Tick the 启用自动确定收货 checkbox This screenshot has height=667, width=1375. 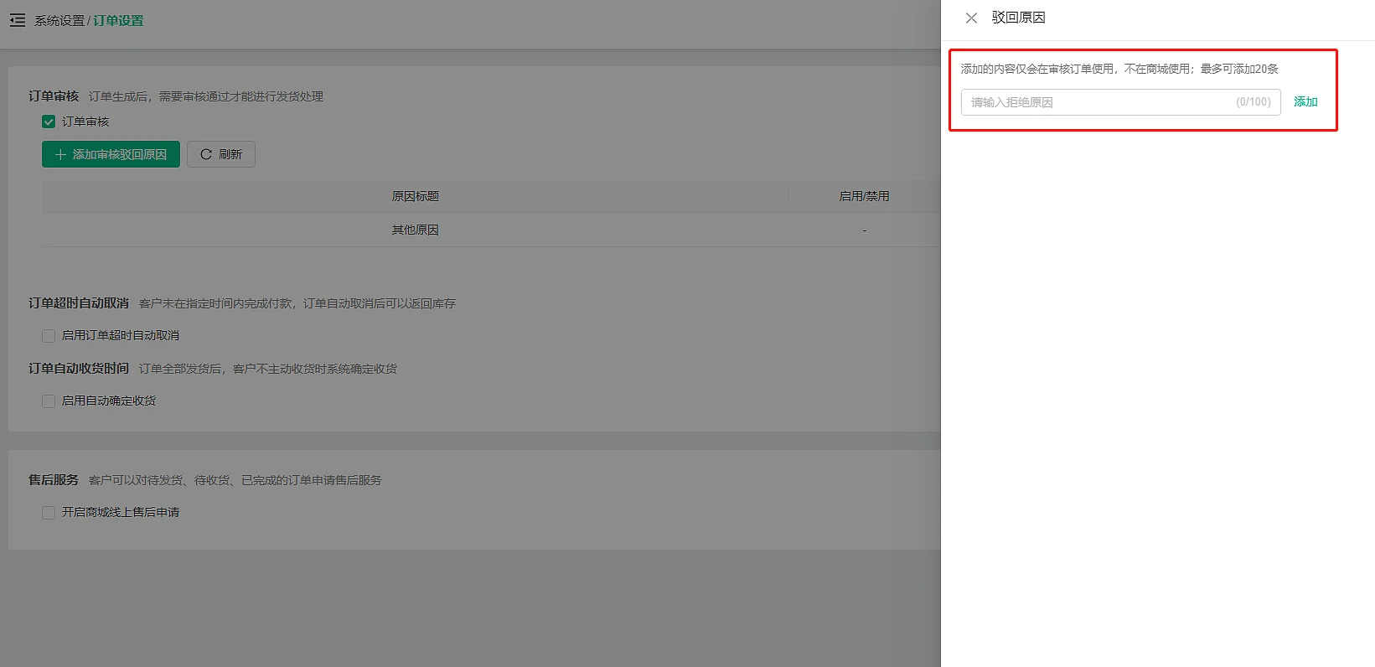pyautogui.click(x=49, y=401)
